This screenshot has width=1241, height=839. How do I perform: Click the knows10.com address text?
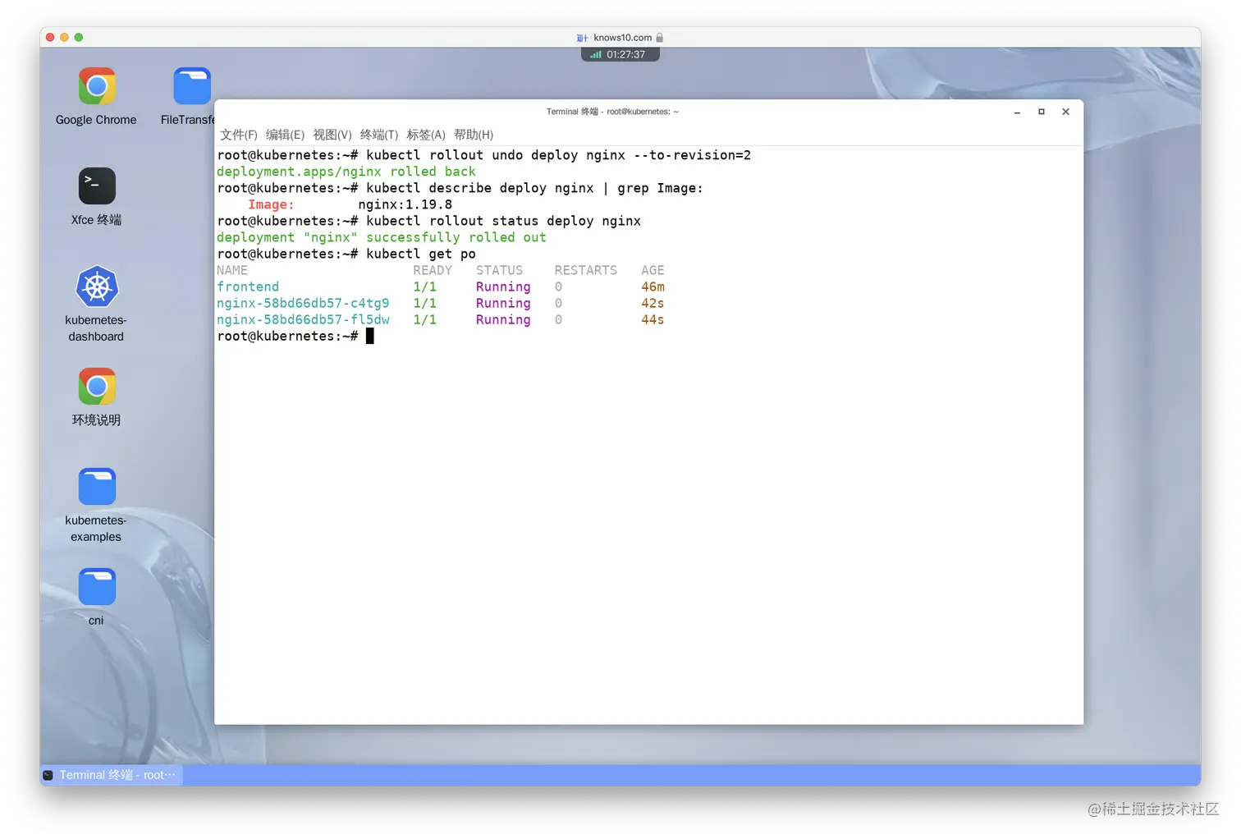click(x=622, y=38)
